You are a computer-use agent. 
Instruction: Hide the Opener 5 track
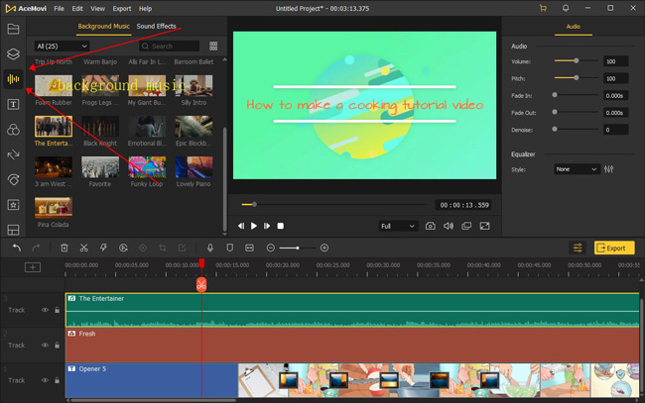point(45,380)
